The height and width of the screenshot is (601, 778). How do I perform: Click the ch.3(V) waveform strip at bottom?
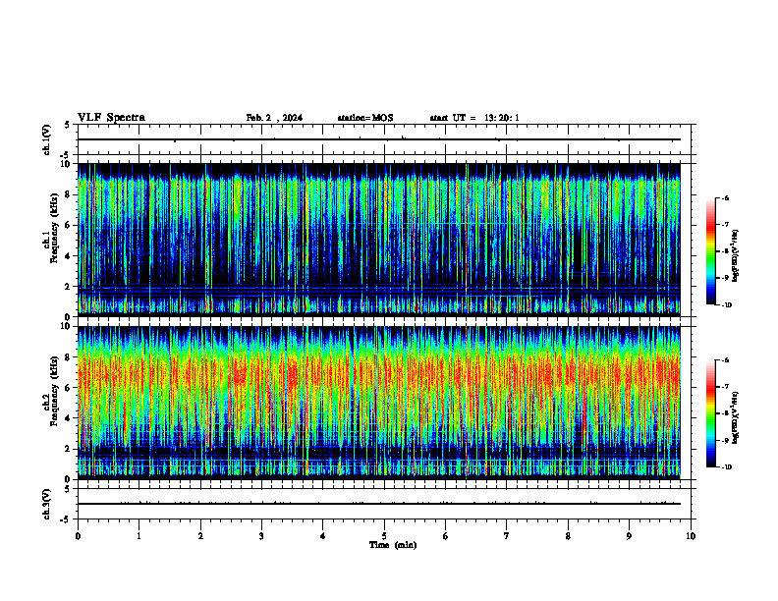point(384,504)
